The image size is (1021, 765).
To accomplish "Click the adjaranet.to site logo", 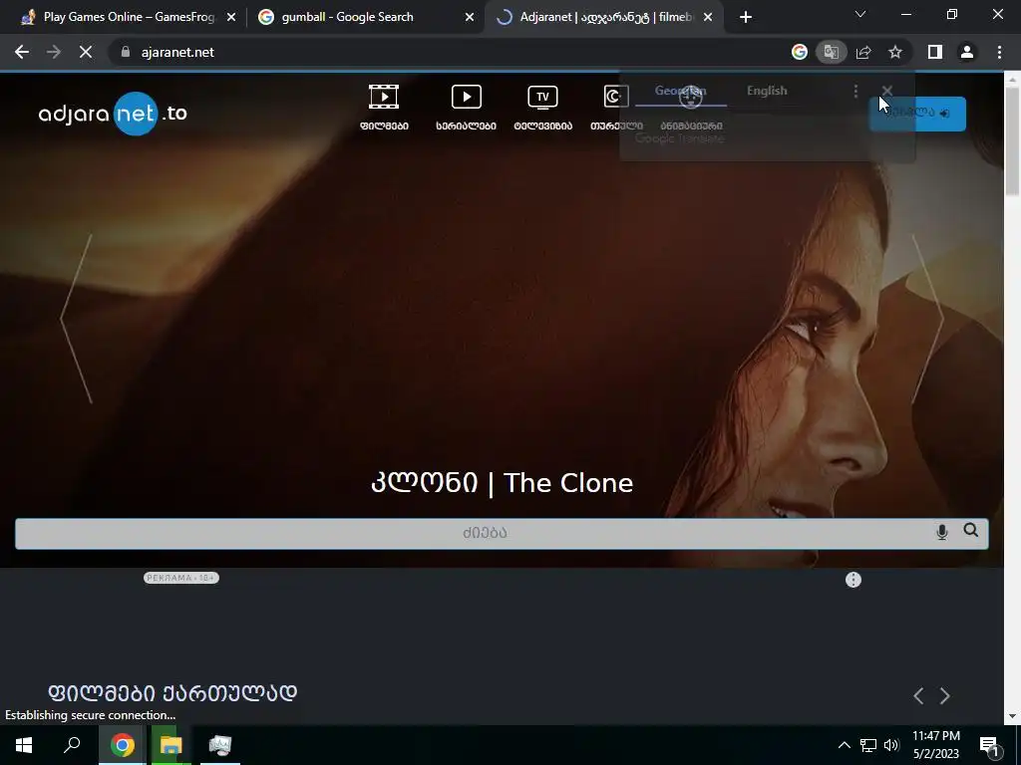I will click(113, 114).
